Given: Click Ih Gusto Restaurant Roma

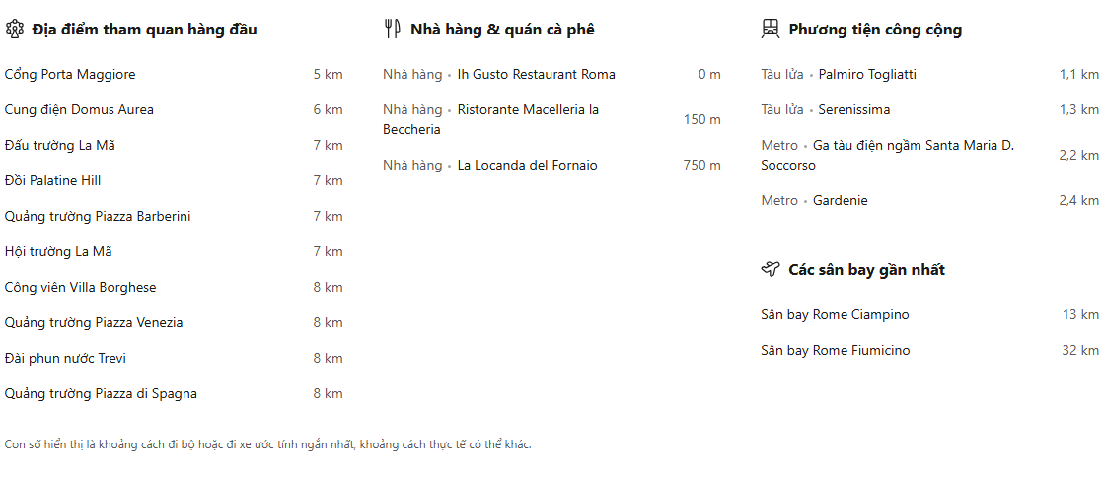Looking at the screenshot, I should click(x=536, y=75).
